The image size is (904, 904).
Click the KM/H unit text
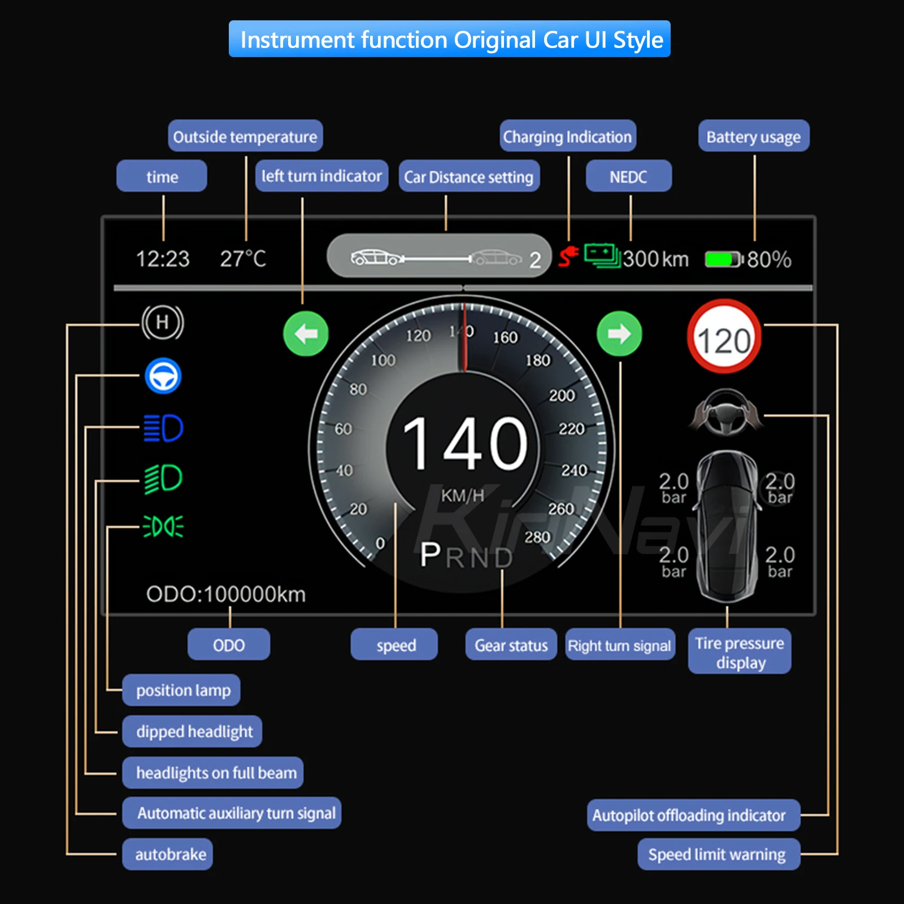[463, 496]
